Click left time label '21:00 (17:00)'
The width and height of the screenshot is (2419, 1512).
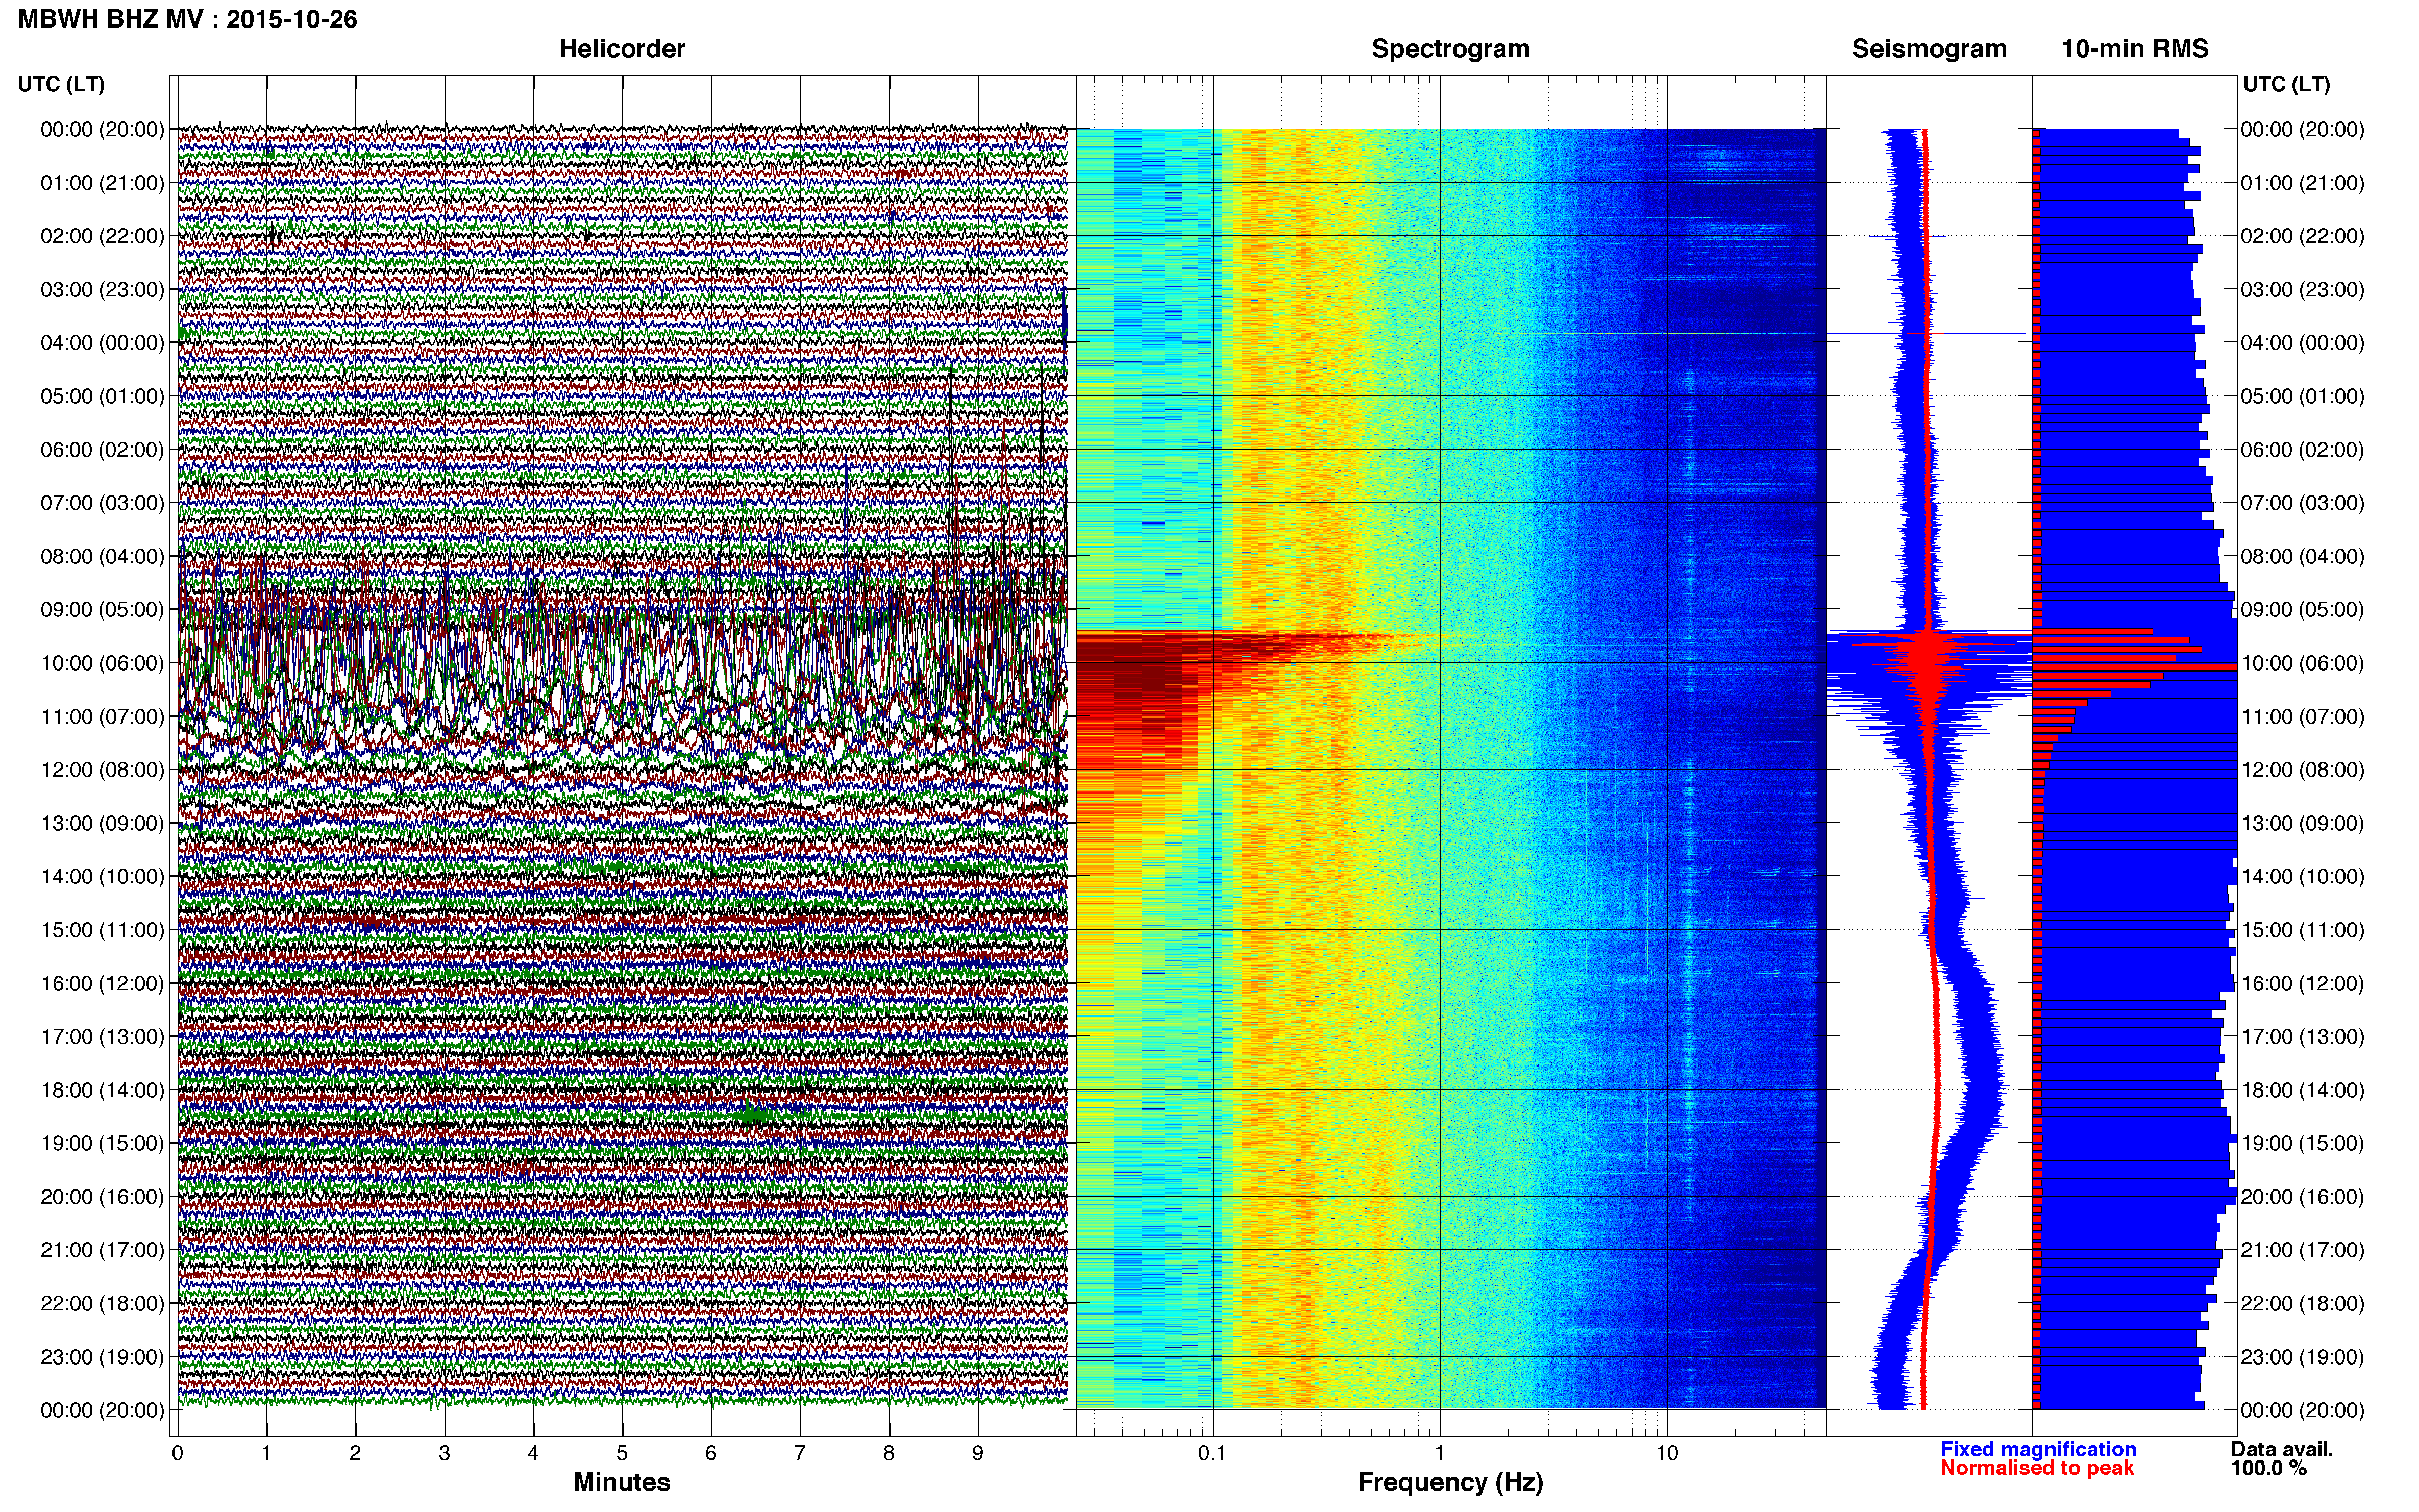(x=102, y=1250)
